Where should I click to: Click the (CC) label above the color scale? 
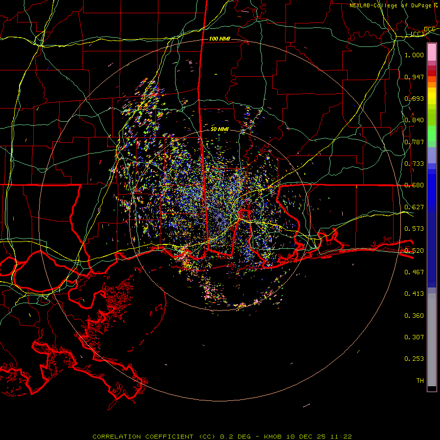418,34
